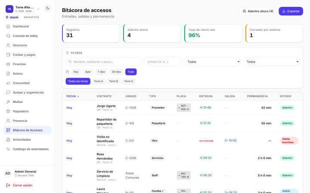310x193 pixels.
Task: Click the Quejas y sugerencias chat icon
Action: click(8, 92)
